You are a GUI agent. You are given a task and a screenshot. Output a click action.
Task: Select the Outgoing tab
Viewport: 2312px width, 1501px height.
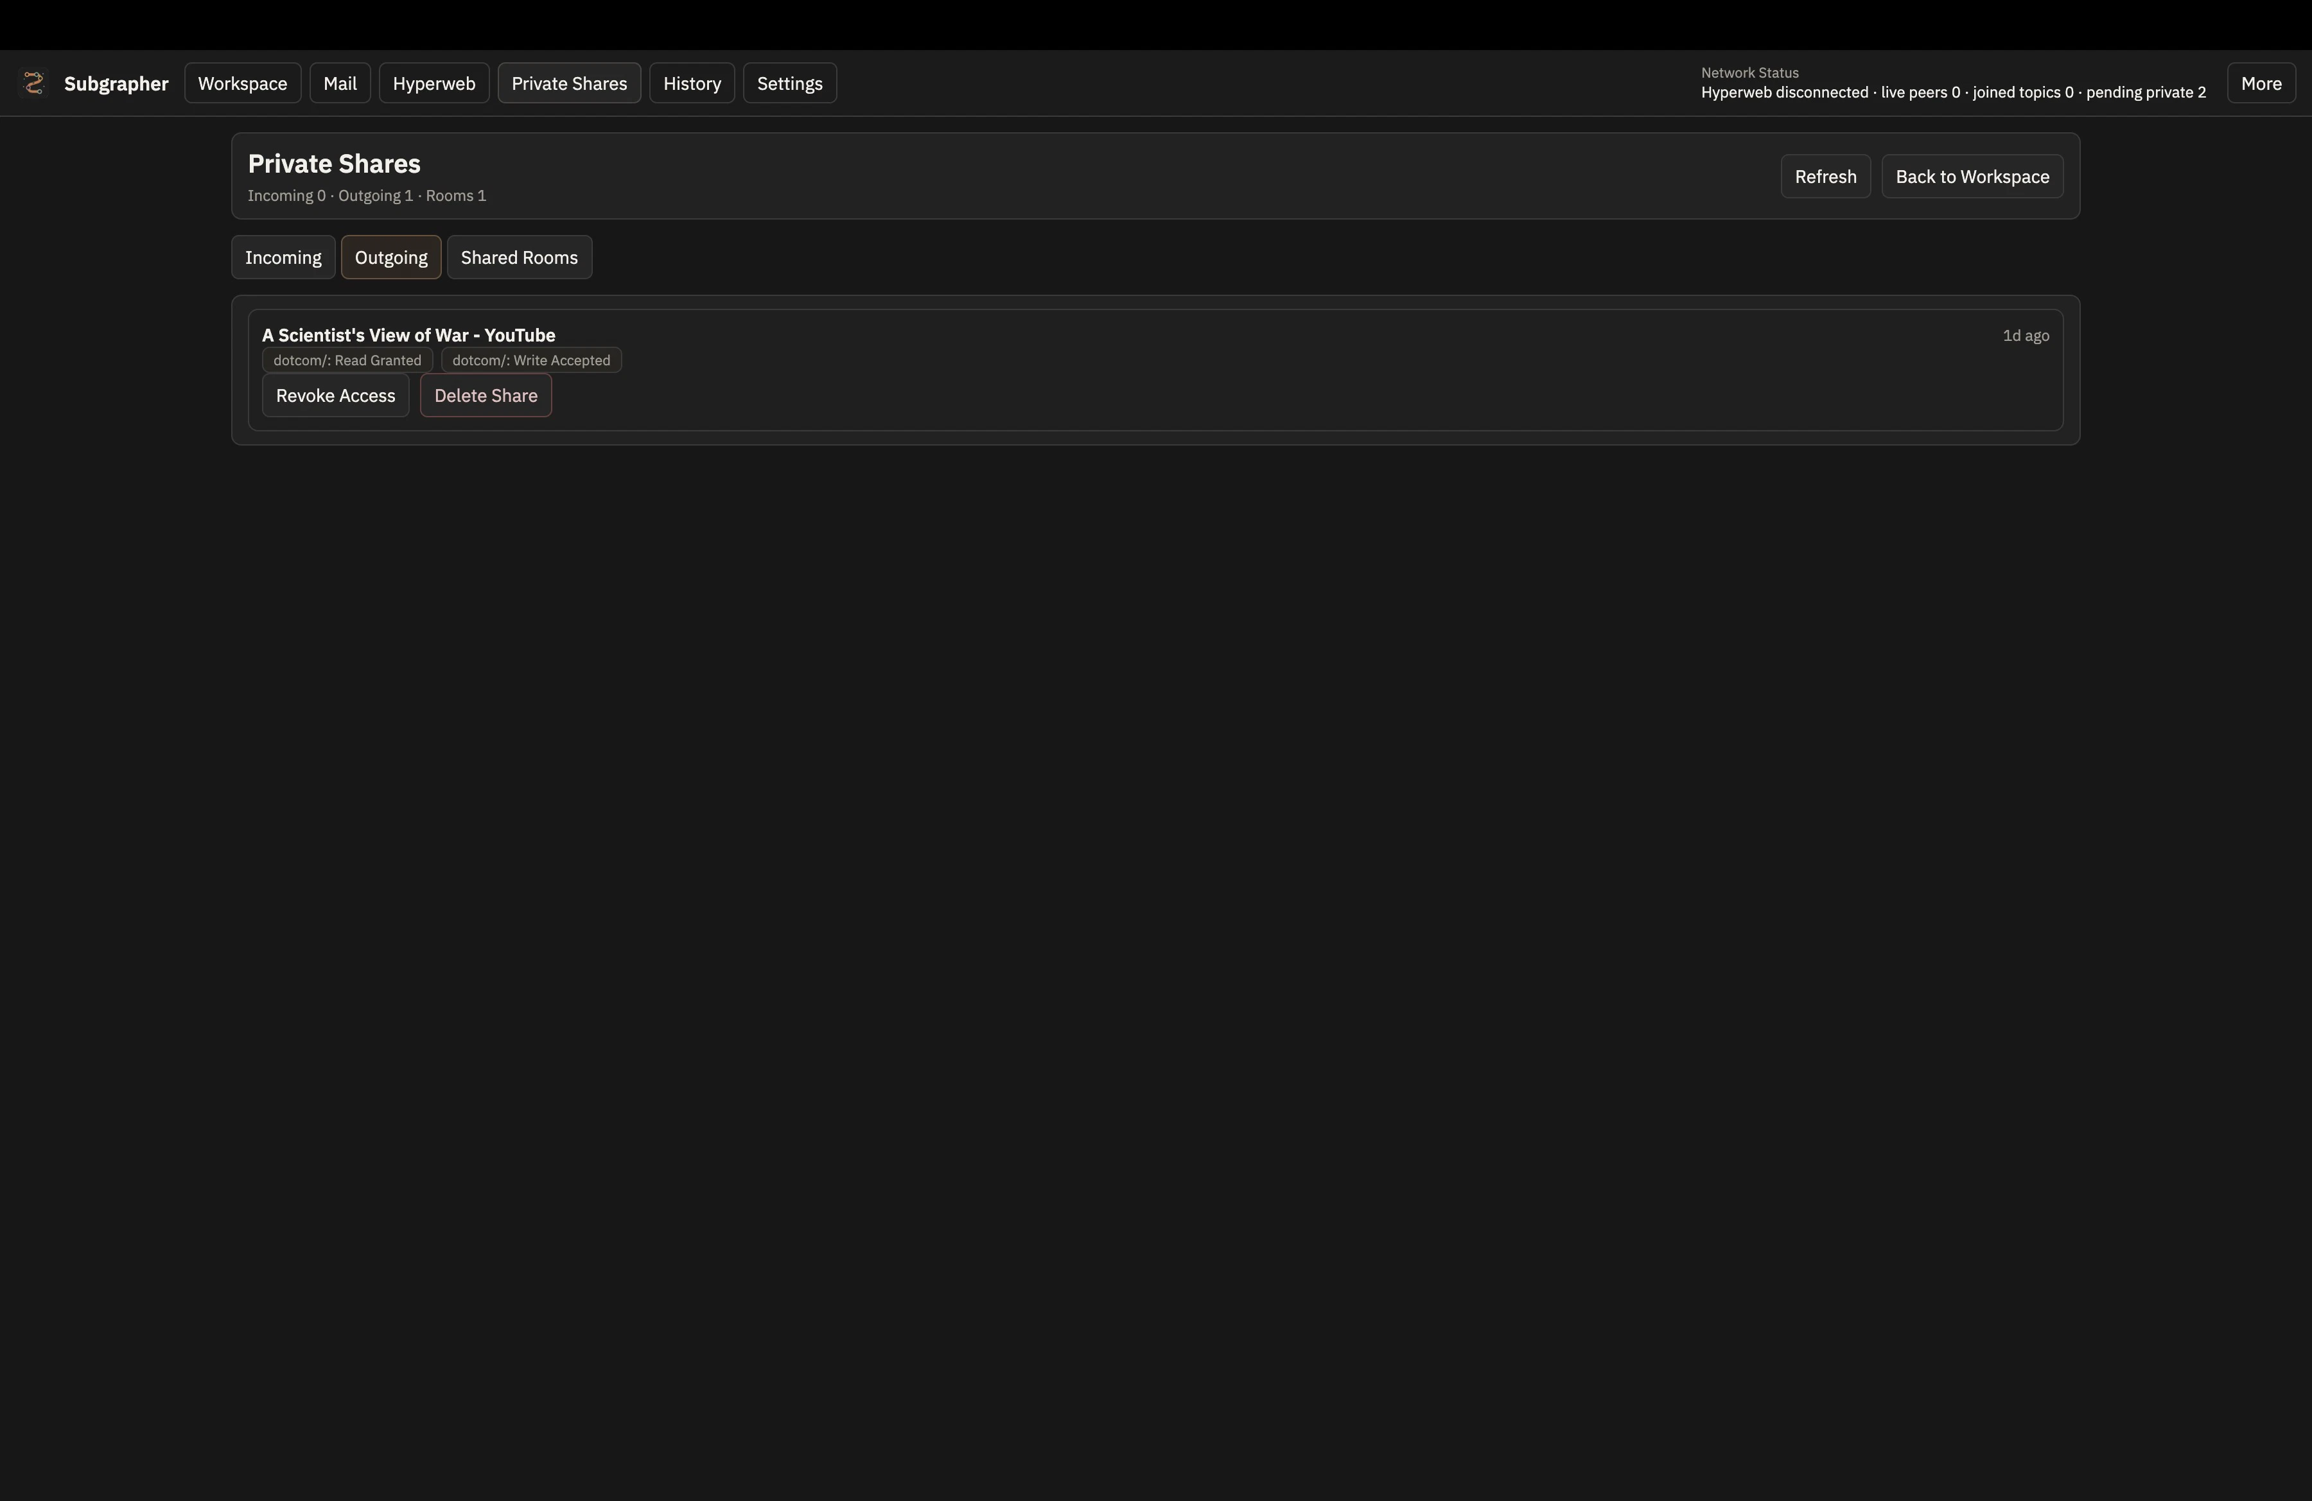coord(390,256)
